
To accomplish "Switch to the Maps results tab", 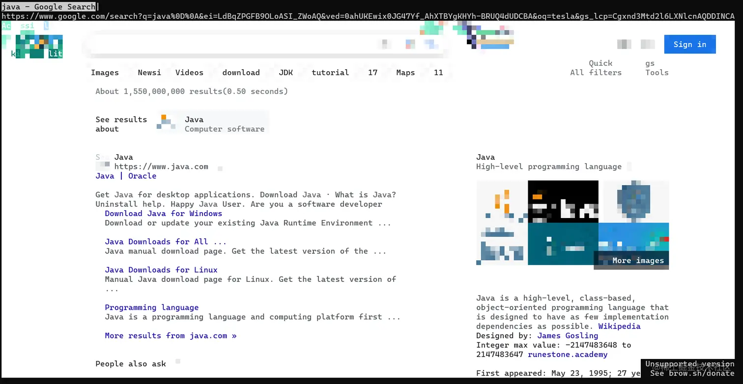I will tap(405, 73).
